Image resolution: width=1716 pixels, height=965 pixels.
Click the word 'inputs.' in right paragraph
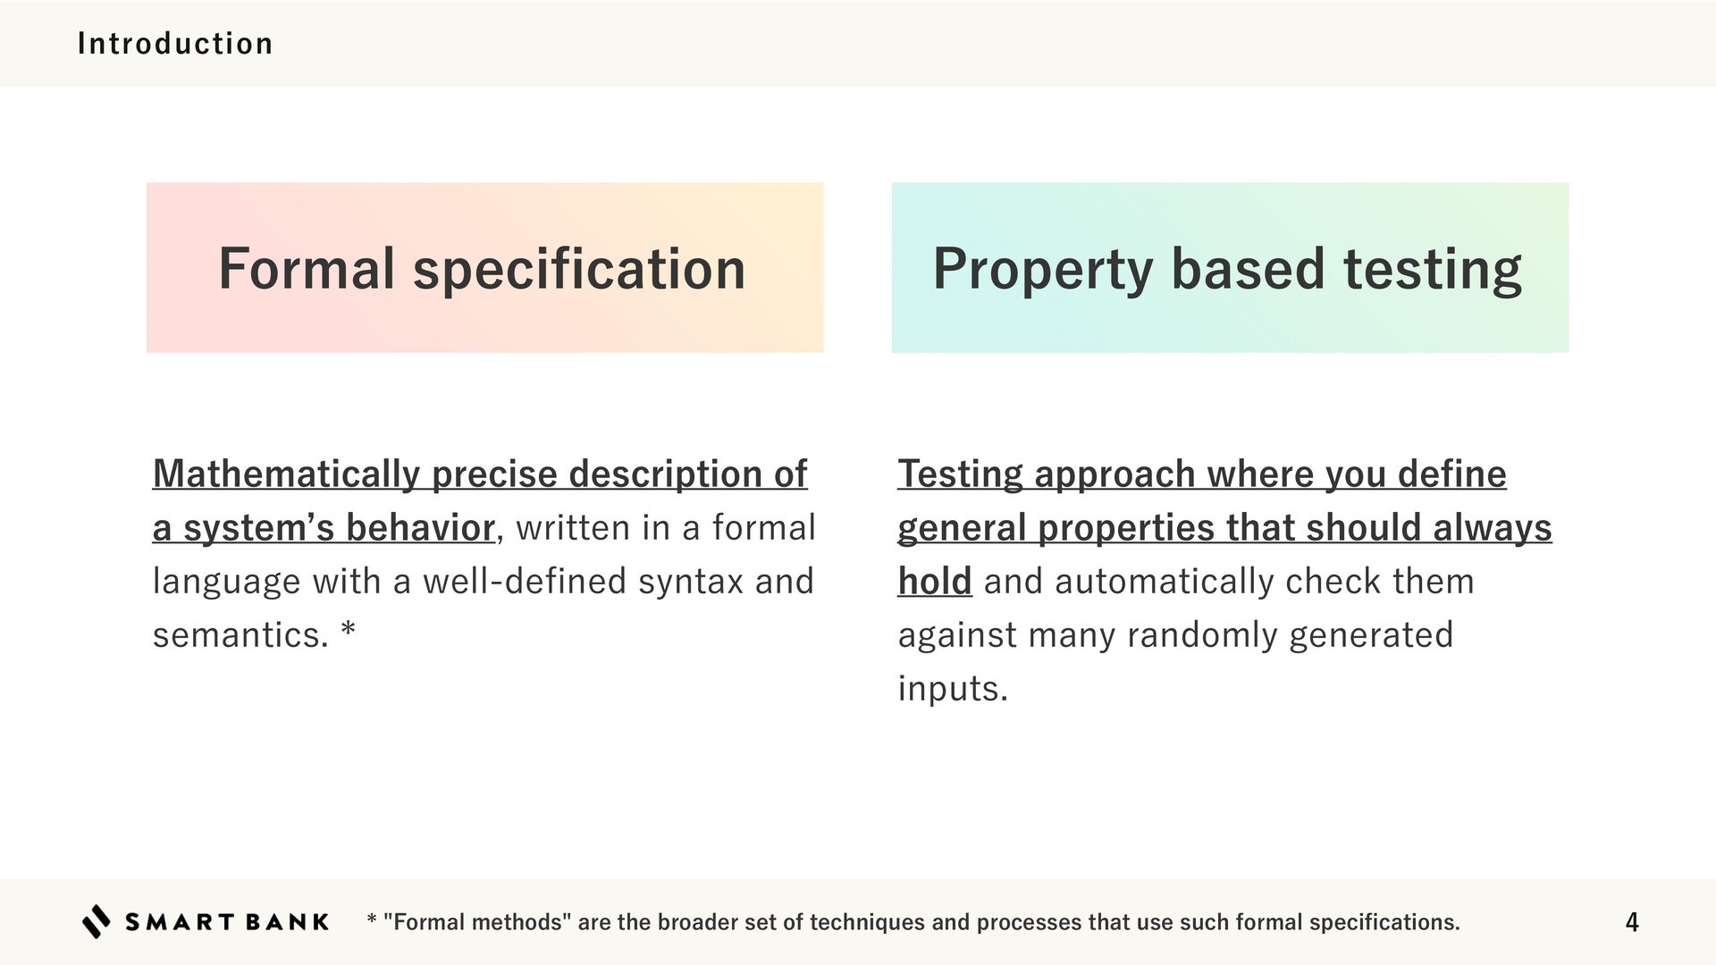point(952,689)
